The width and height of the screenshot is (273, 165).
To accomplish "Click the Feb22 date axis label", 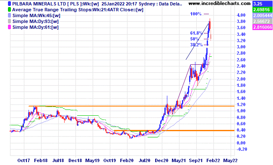I will [x=213, y=160].
